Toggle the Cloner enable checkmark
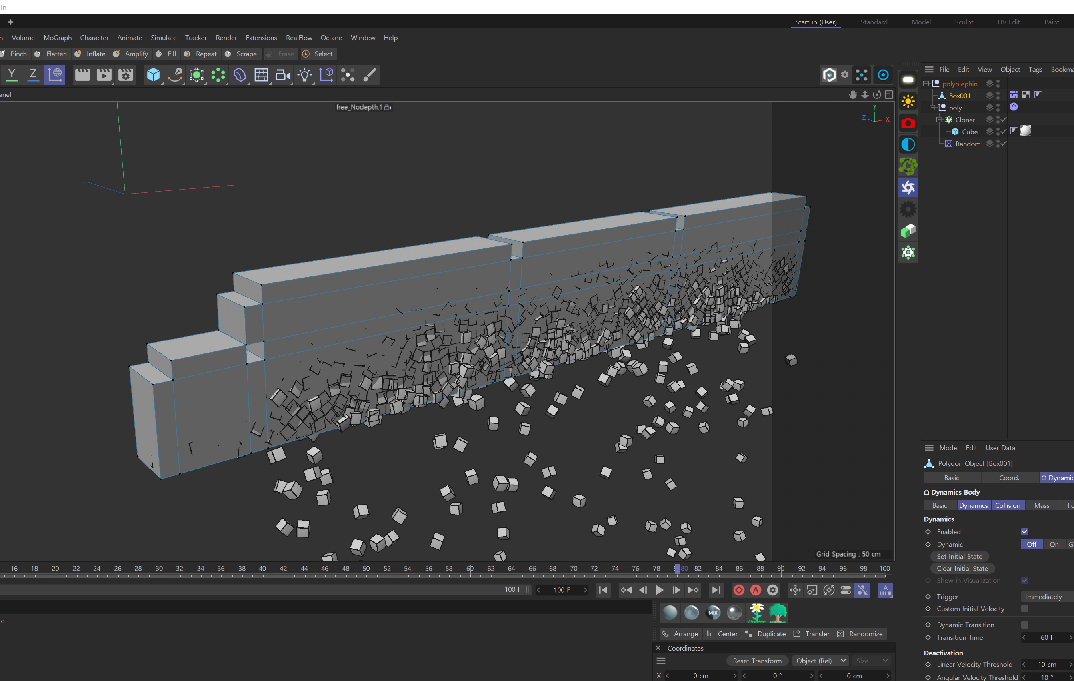 click(1004, 120)
